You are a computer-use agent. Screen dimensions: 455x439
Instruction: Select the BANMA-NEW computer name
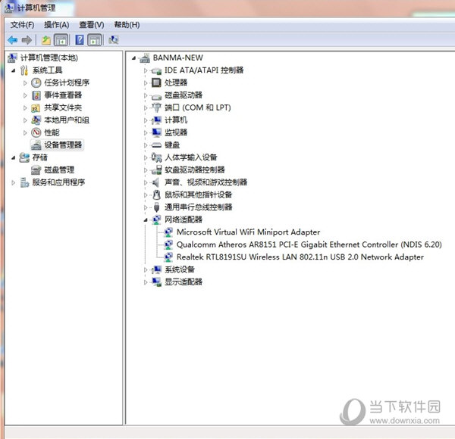tap(178, 58)
